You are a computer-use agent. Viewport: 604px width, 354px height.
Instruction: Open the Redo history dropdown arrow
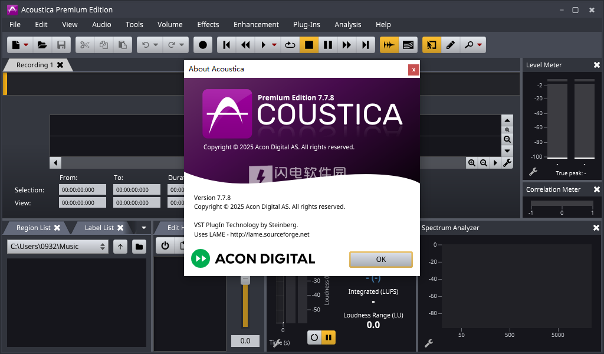tap(182, 45)
